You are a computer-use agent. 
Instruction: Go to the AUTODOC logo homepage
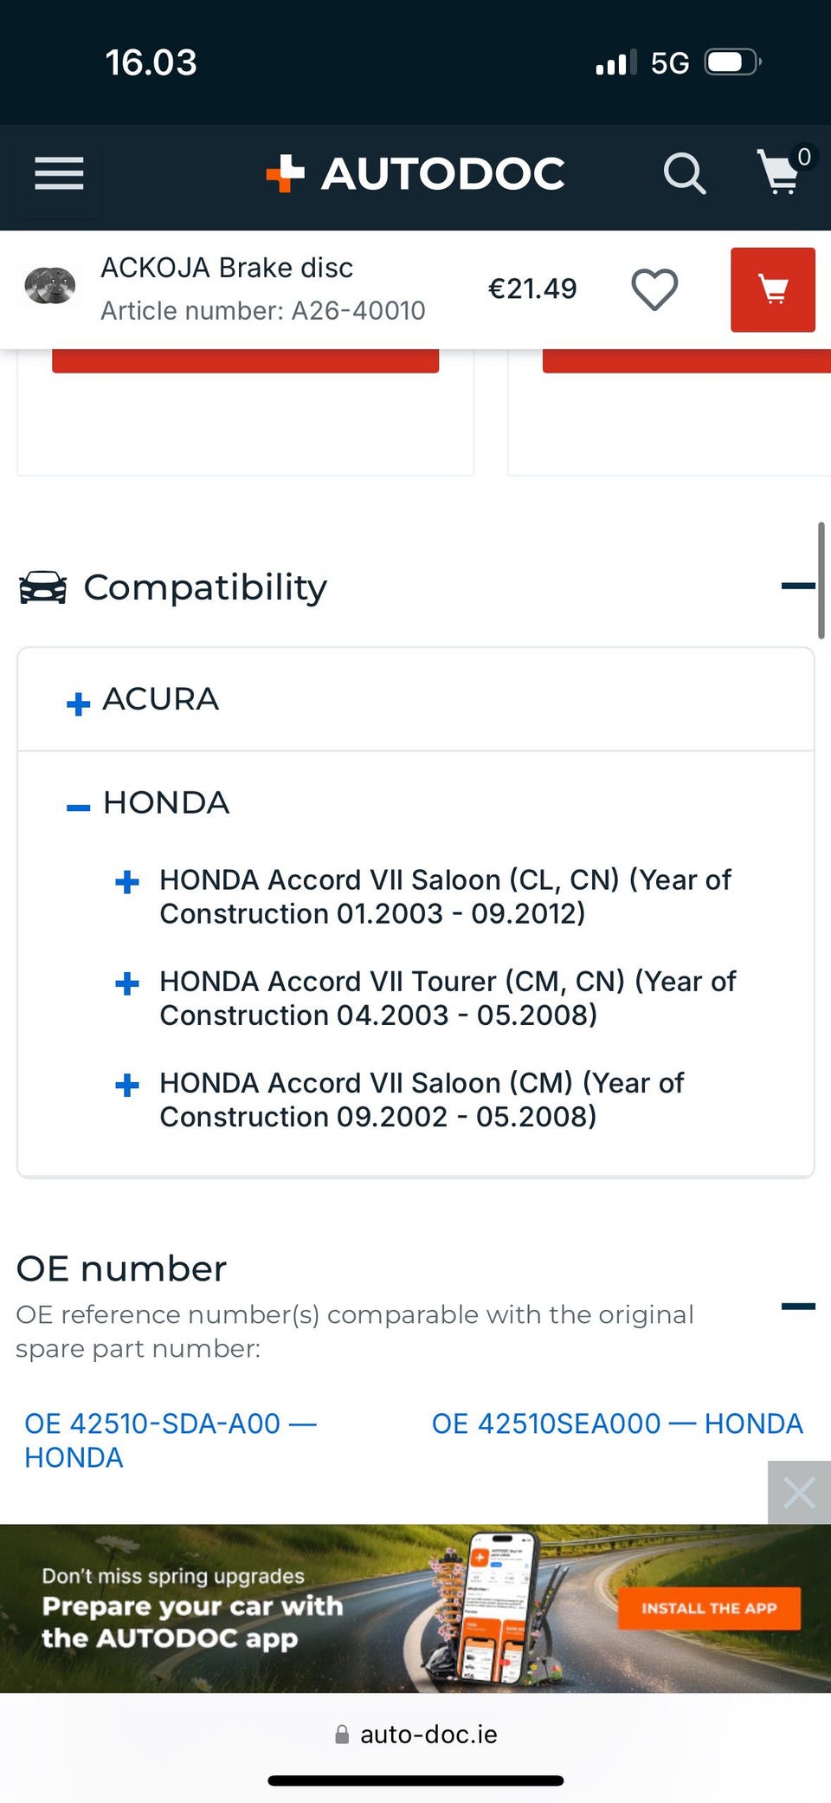point(415,173)
